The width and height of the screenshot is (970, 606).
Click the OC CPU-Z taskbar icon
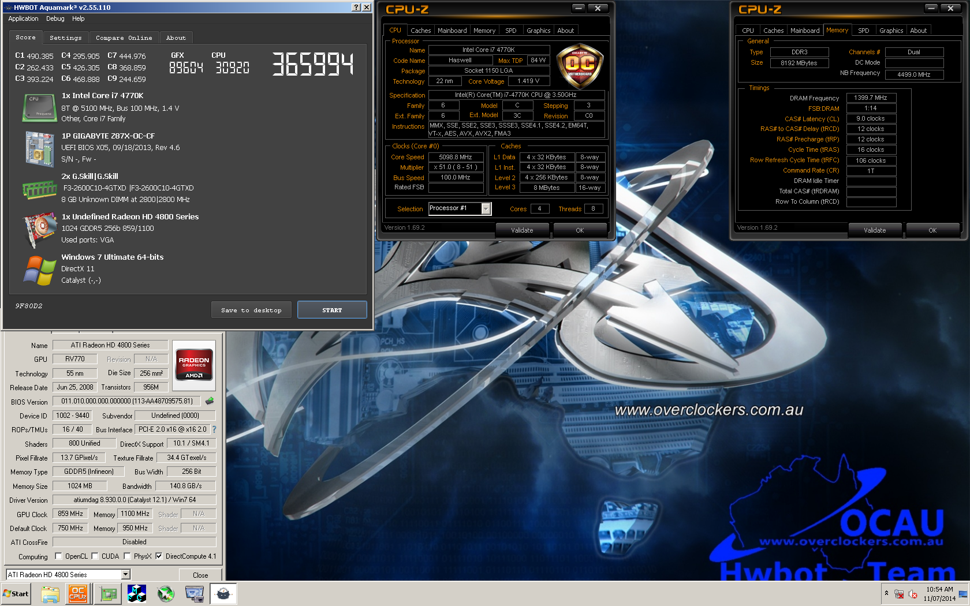[78, 594]
